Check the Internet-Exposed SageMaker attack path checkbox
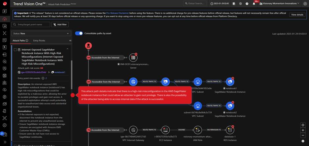 click(x=15, y=50)
